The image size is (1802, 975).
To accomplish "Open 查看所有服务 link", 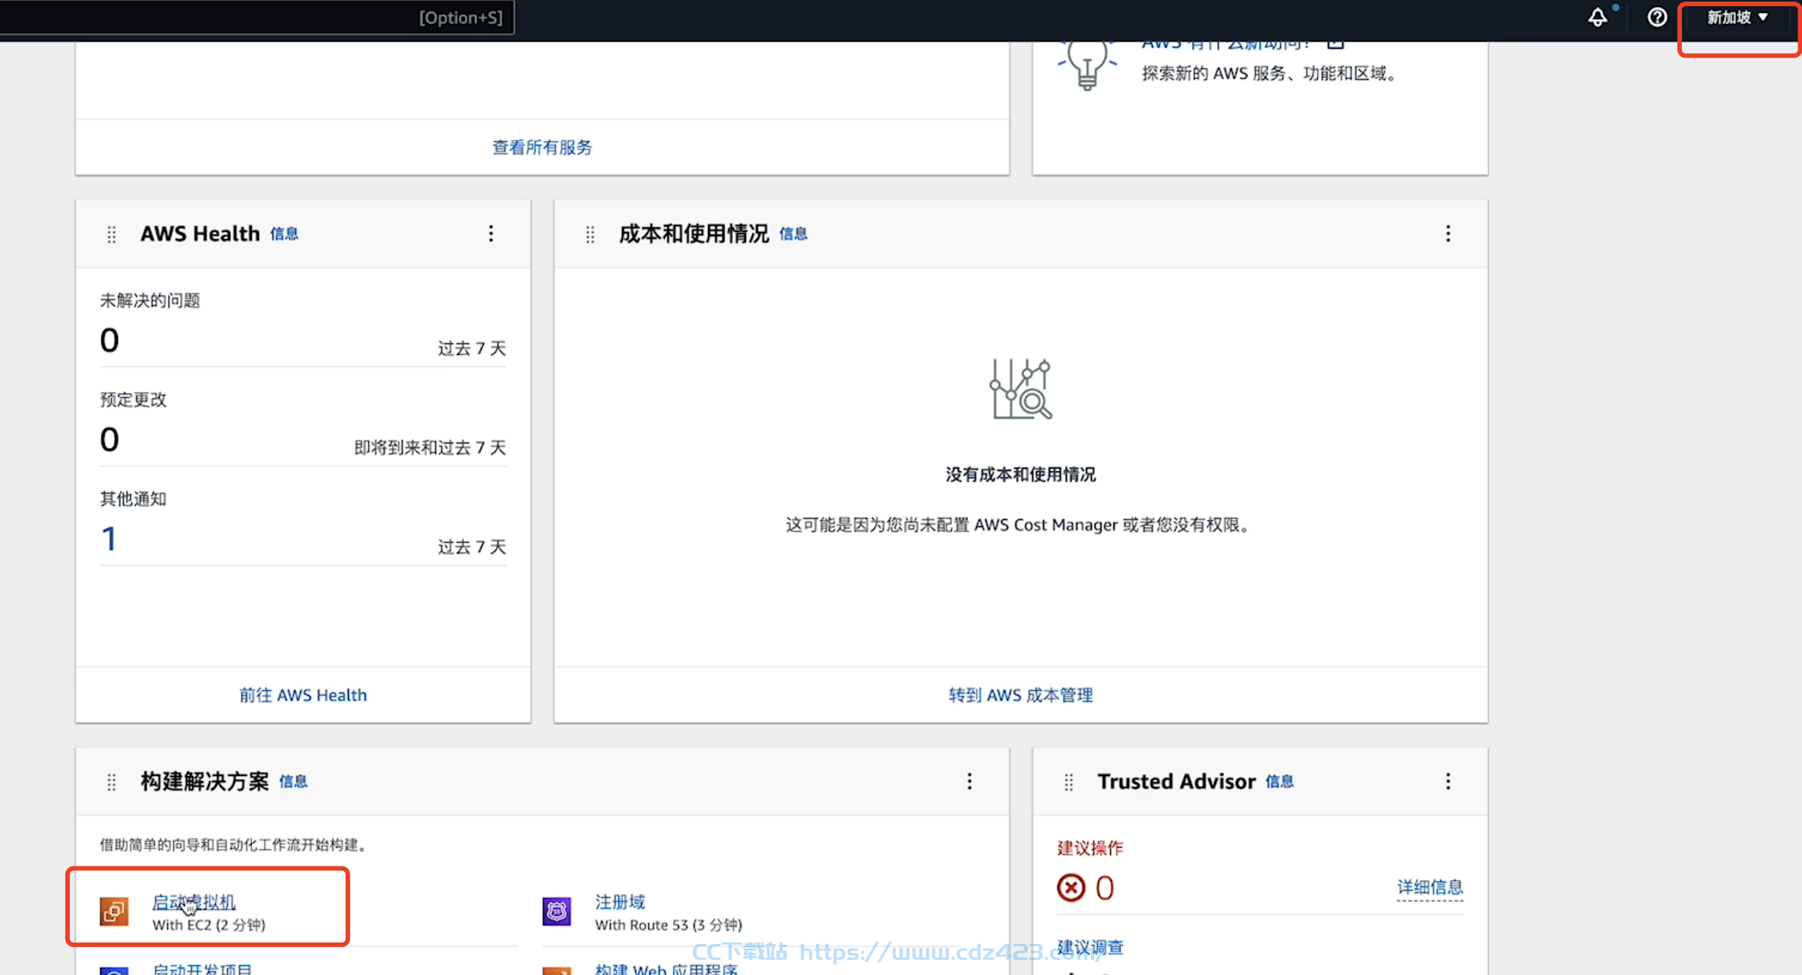I will click(542, 147).
